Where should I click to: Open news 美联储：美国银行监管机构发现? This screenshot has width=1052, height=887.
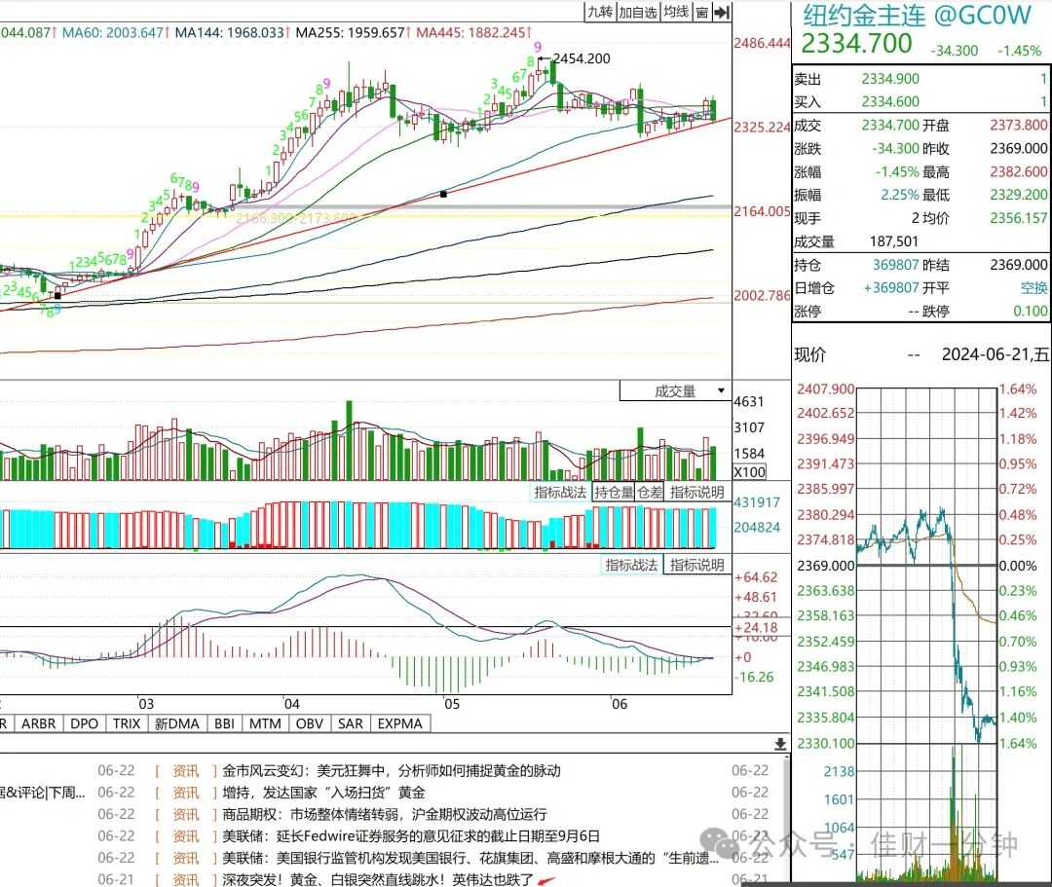tap(470, 858)
